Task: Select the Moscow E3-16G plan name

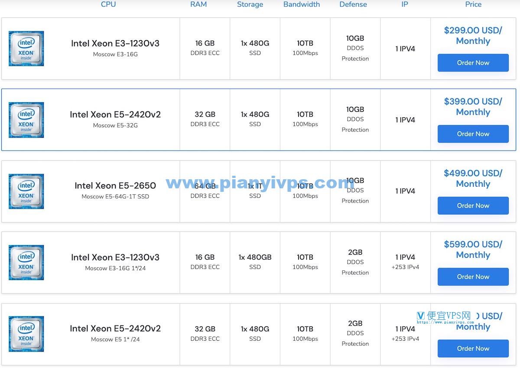Action: (115, 55)
